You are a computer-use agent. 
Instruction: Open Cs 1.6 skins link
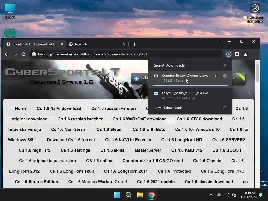(x=112, y=150)
